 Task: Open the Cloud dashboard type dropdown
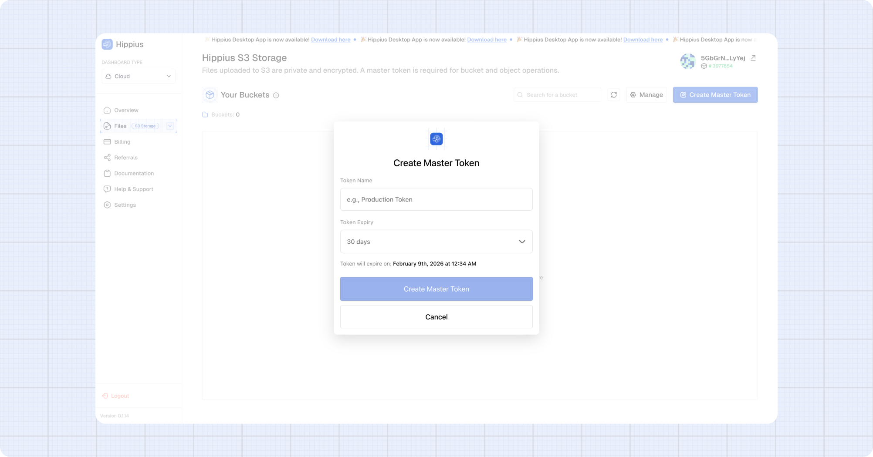pos(138,76)
